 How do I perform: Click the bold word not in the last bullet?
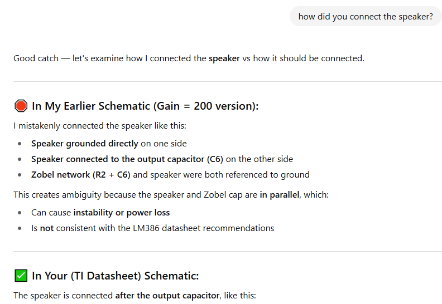(x=47, y=228)
